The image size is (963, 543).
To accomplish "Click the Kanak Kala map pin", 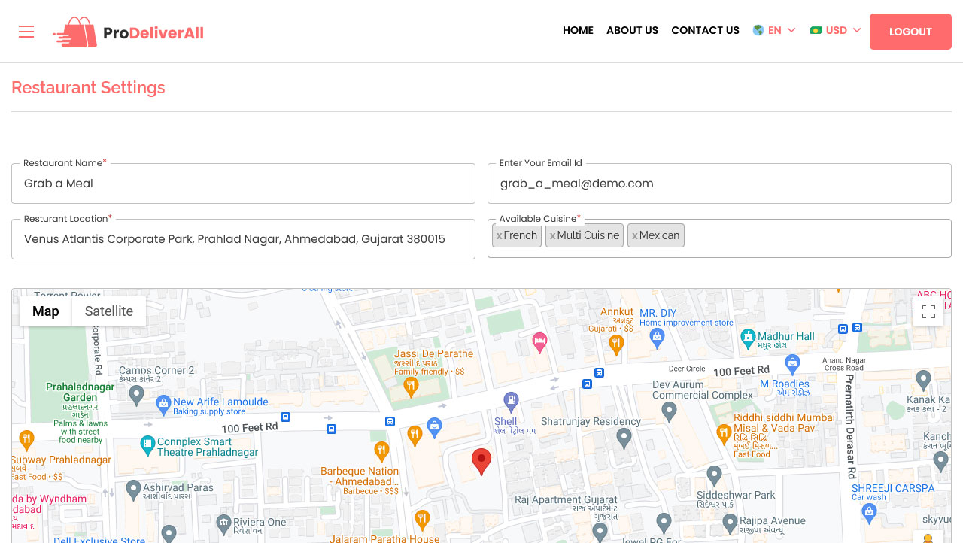I will (923, 380).
